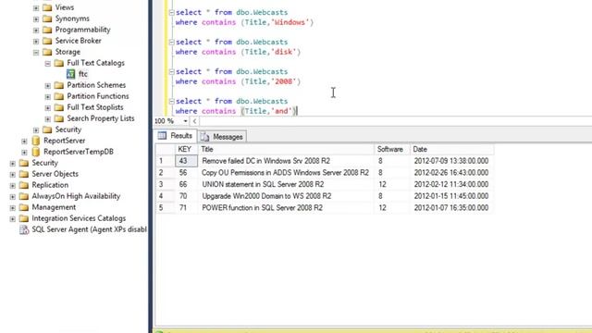Collapse the 'and' select query outline
The height and width of the screenshot is (333, 592).
171,102
